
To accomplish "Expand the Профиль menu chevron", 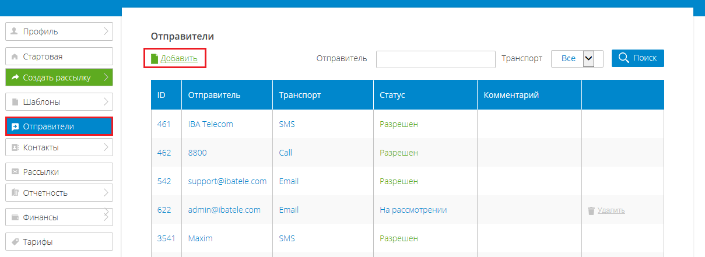I will pos(106,31).
